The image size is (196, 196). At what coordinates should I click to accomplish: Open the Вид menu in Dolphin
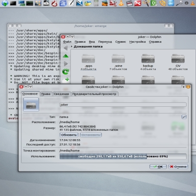pyautogui.click(x=92, y=42)
